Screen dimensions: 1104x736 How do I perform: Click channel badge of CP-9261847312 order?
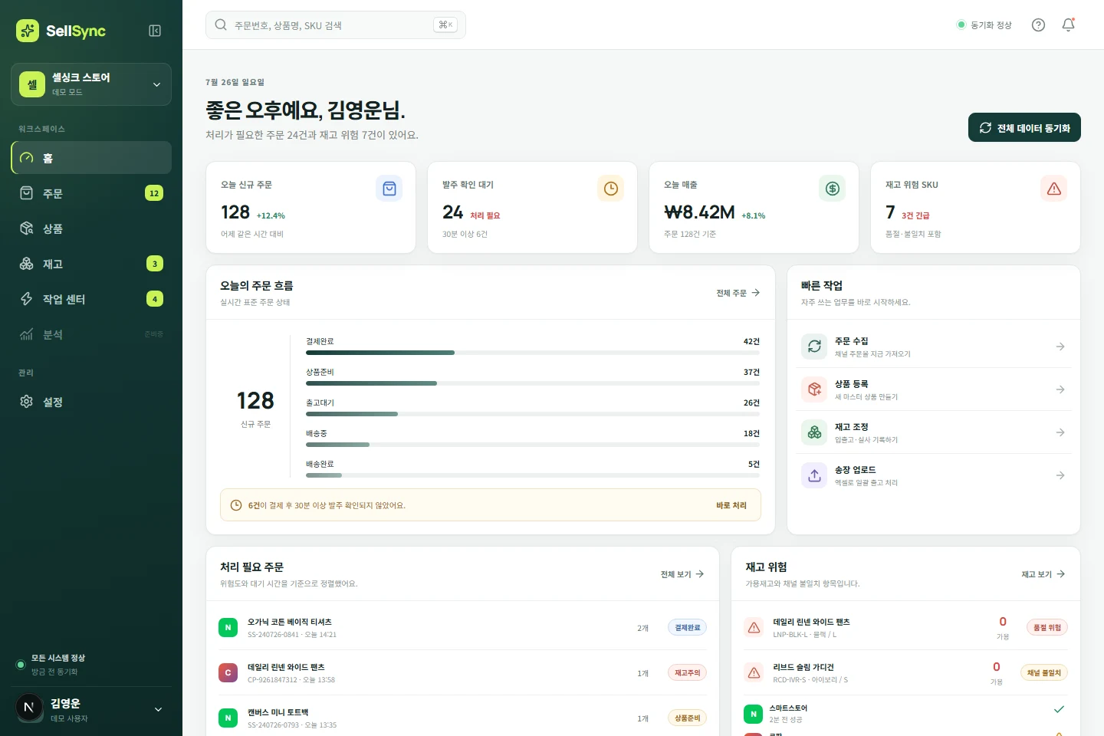(x=228, y=673)
